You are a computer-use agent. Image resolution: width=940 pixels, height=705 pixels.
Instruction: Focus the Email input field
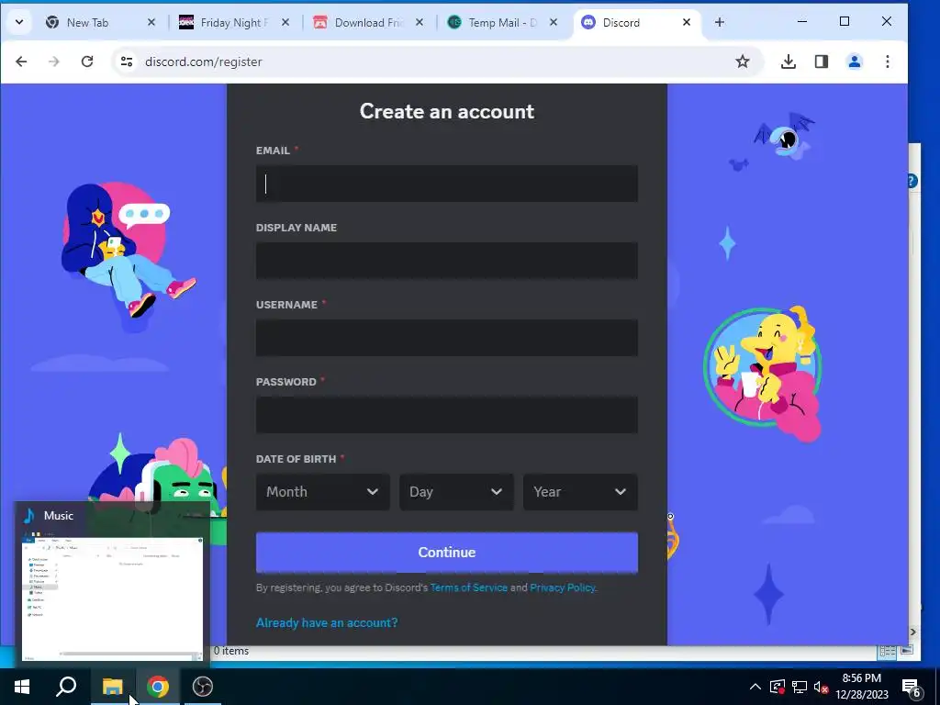pyautogui.click(x=447, y=184)
